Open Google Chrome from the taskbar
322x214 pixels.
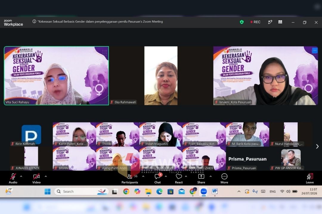tap(126, 191)
